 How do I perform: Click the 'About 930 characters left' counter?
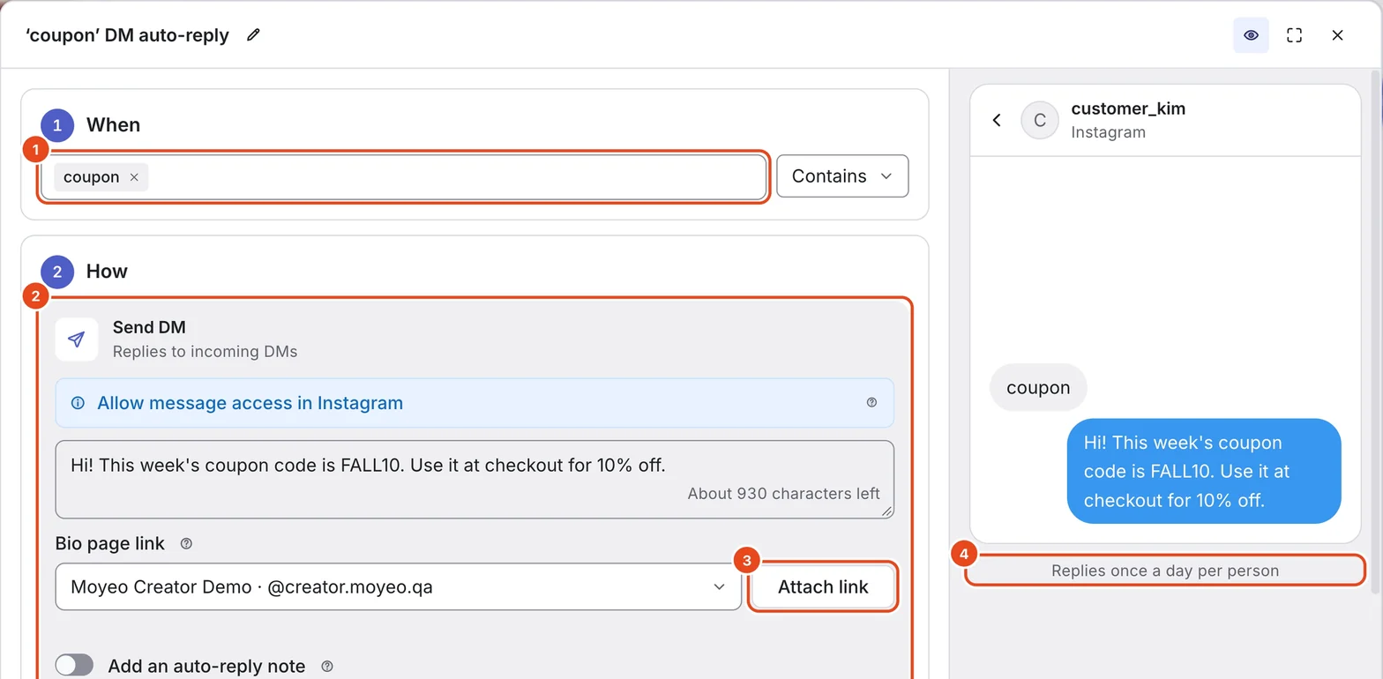[783, 494]
